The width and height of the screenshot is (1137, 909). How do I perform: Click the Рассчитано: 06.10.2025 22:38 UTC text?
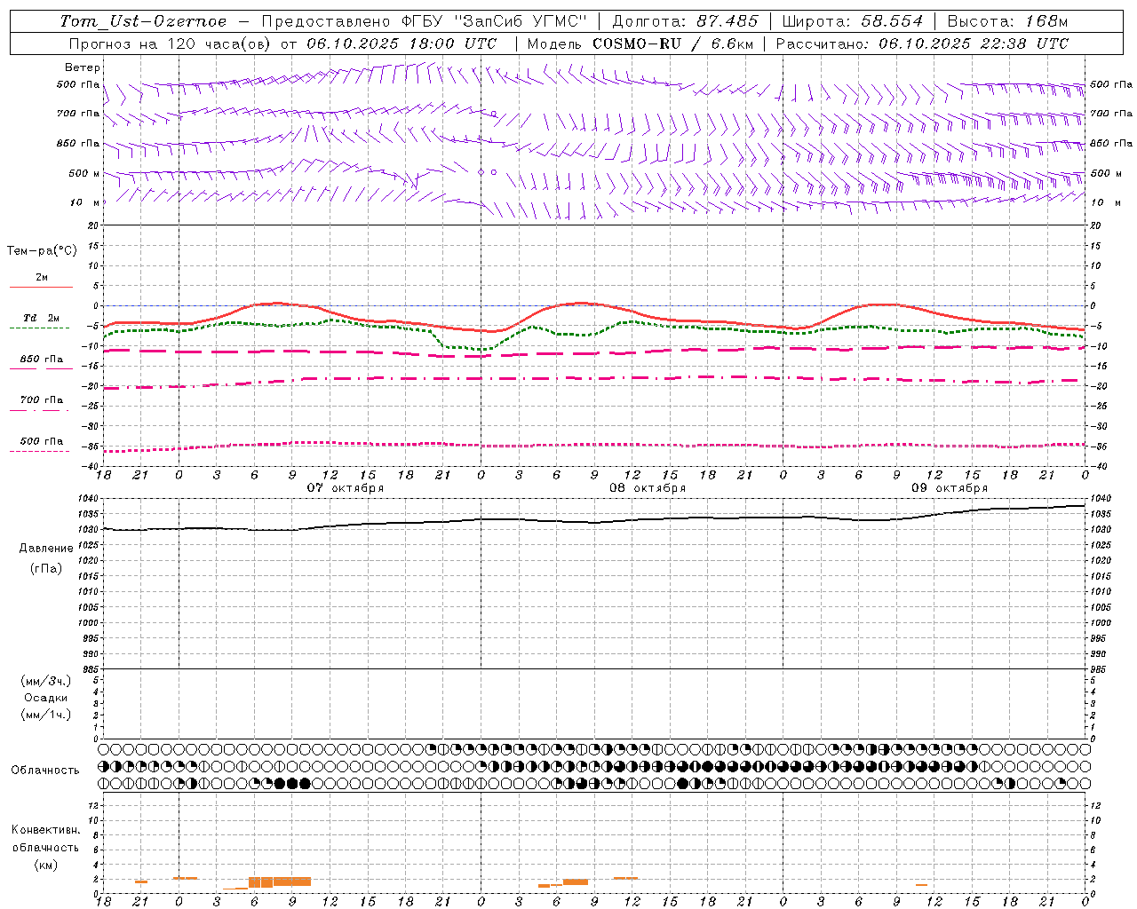pyautogui.click(x=922, y=43)
